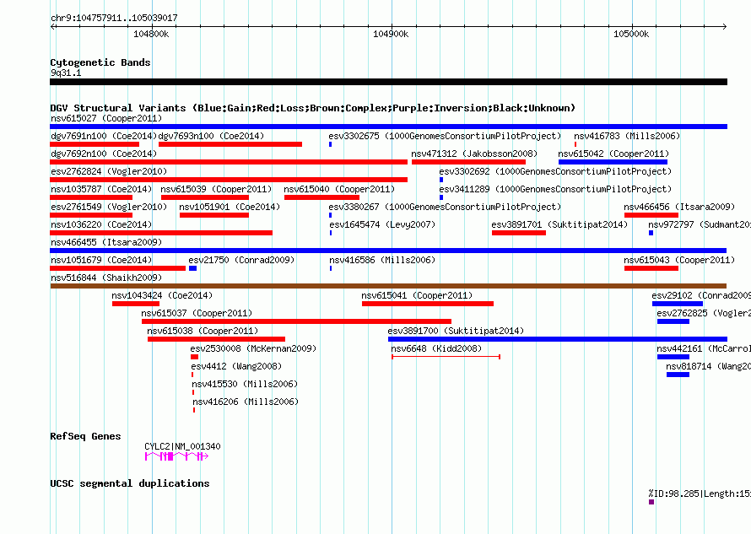Click esv3891701 (Suktitipat2014) label
Screen dimensions: 751x534
pos(559,224)
